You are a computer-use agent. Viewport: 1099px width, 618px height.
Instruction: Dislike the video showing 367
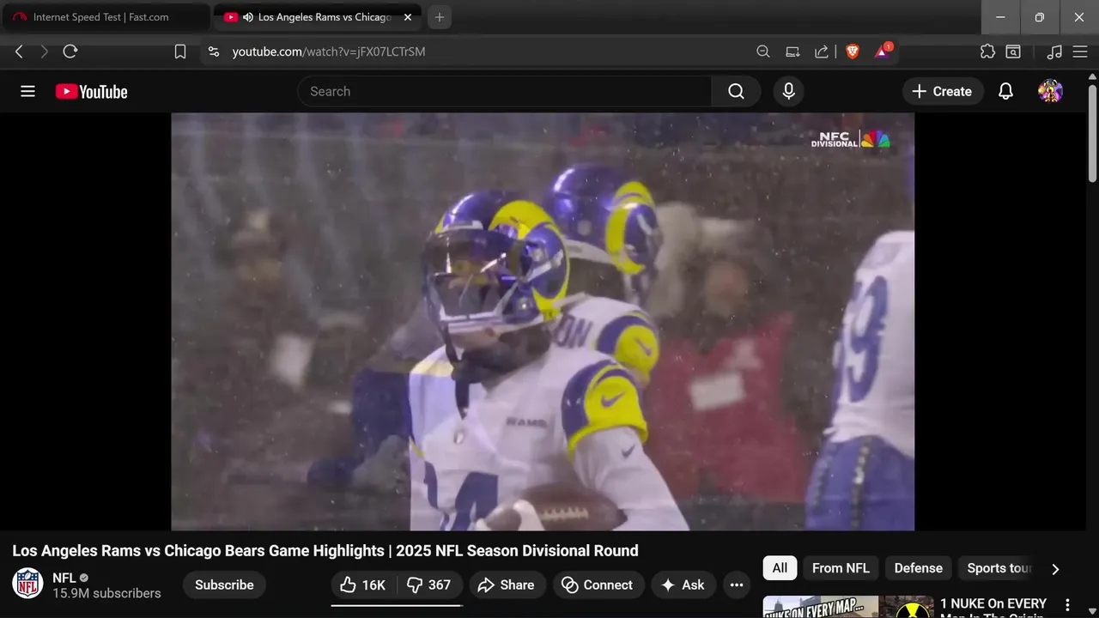pos(429,585)
